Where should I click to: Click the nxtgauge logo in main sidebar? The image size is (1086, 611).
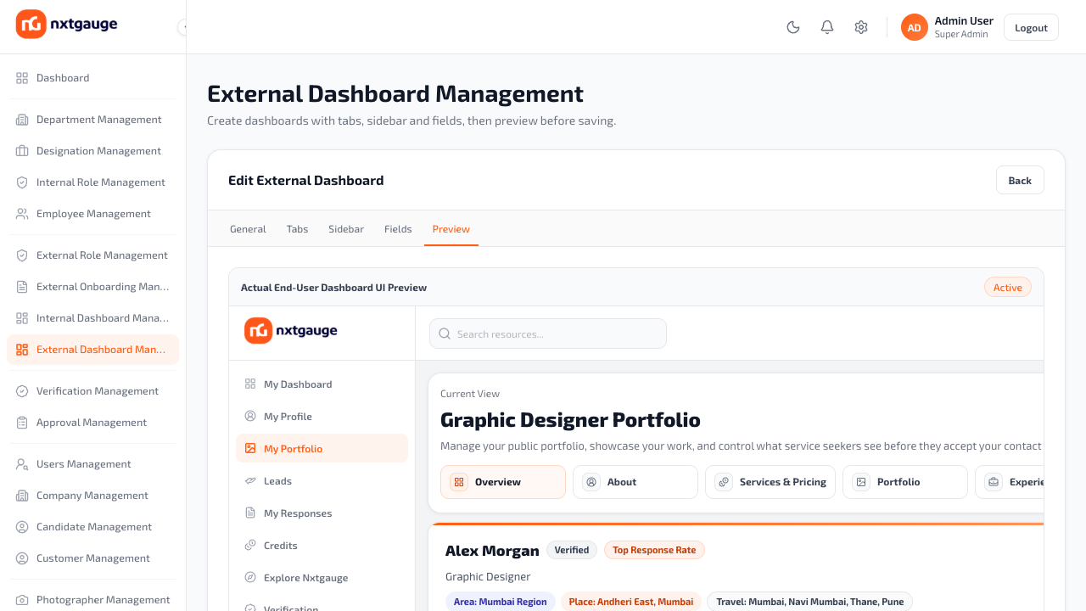pos(67,25)
